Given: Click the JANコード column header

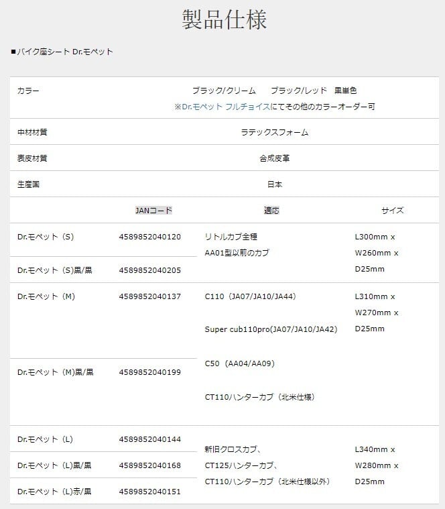Looking at the screenshot, I should pos(153,211).
